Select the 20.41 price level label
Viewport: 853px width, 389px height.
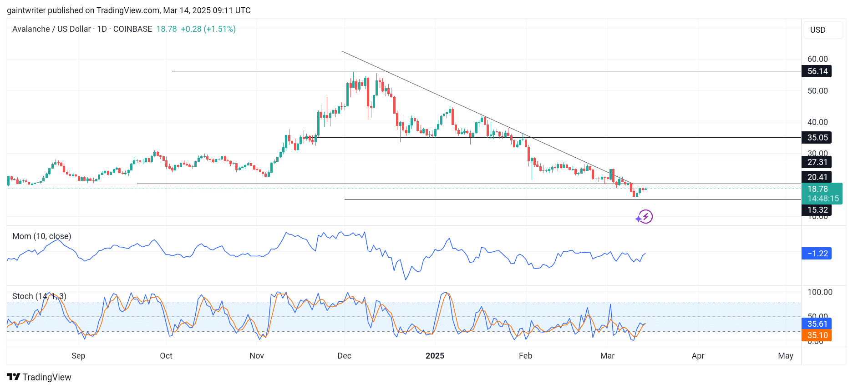pyautogui.click(x=817, y=177)
